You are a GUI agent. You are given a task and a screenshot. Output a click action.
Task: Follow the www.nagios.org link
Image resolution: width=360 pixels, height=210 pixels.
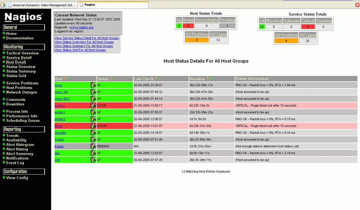click(81, 27)
